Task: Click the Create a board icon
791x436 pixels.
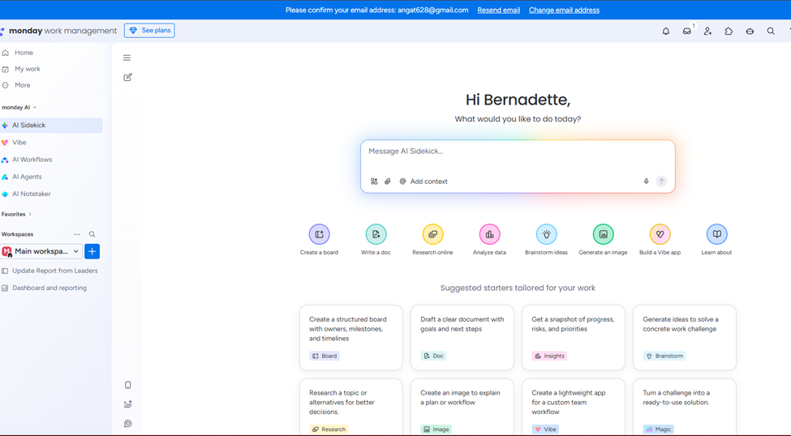Action: coord(320,234)
